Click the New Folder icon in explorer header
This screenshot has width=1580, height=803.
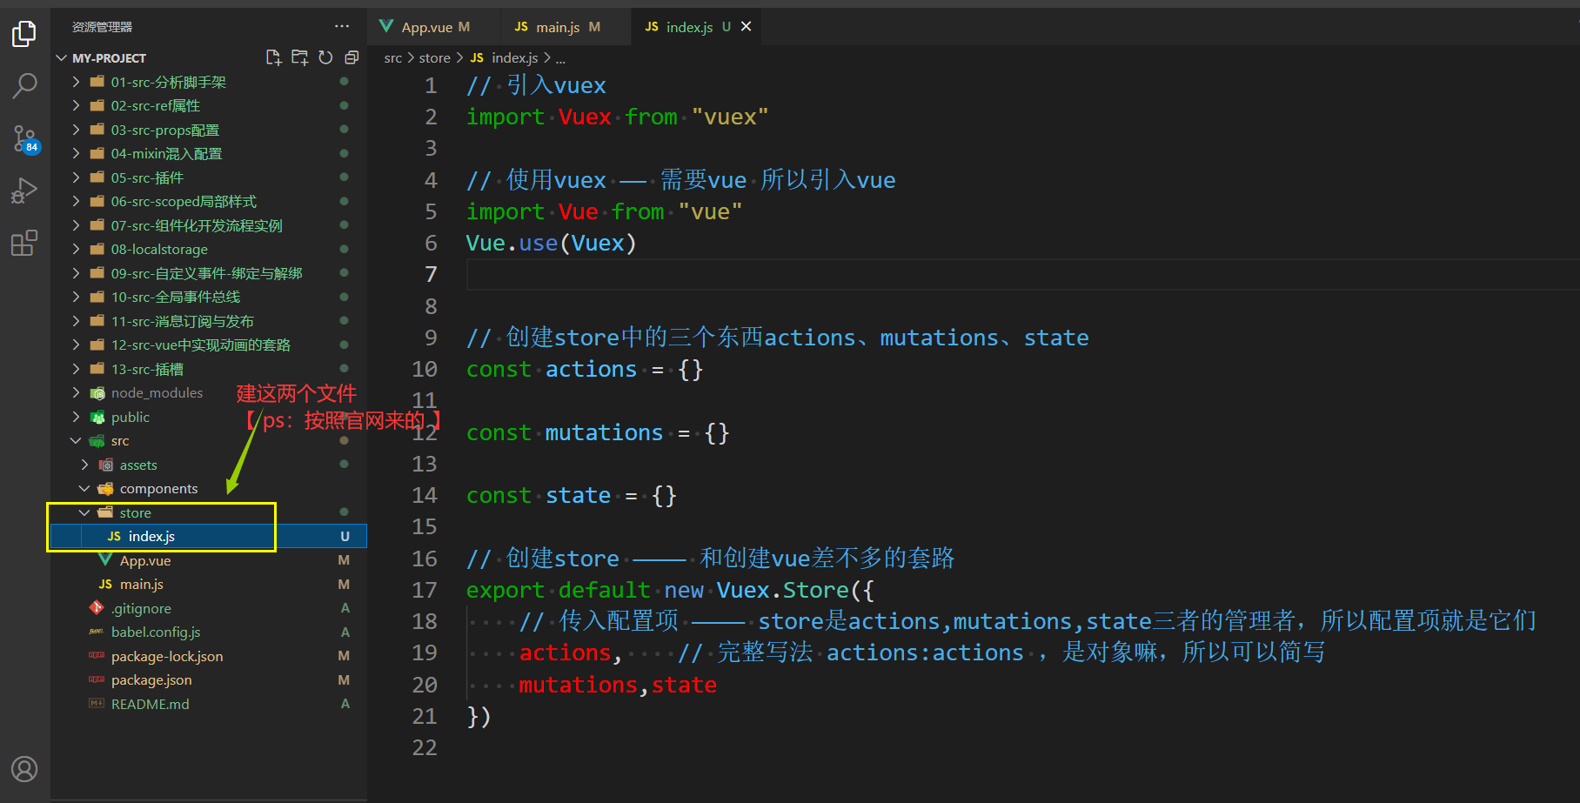coord(299,57)
